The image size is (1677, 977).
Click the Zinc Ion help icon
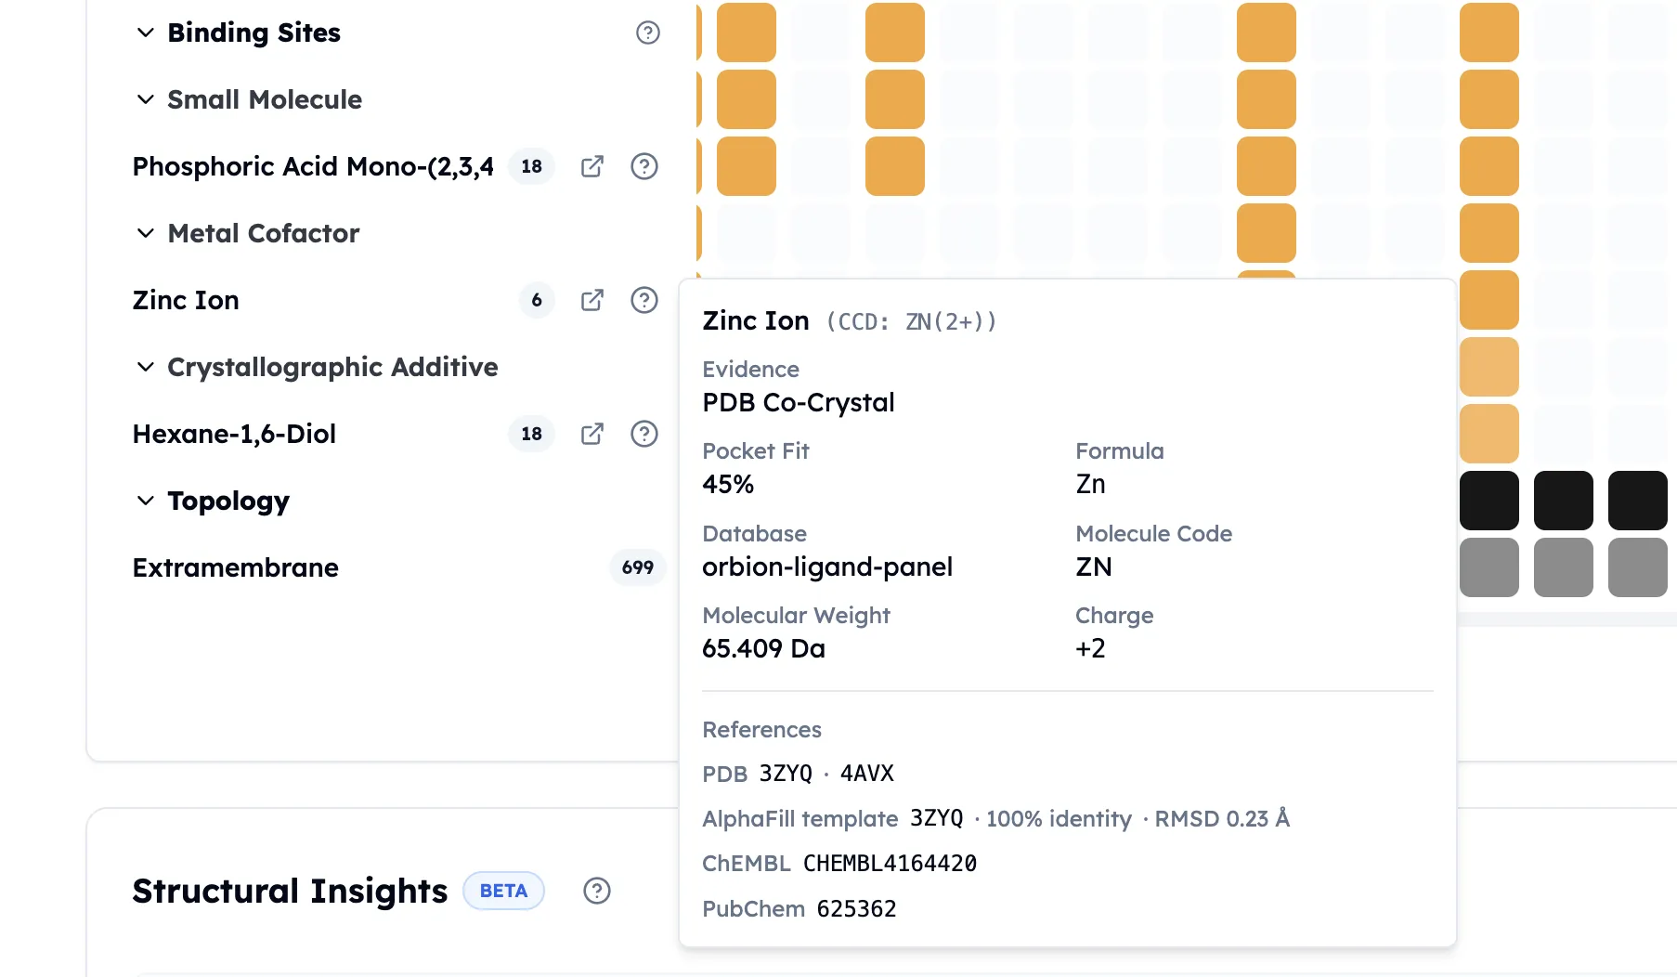pyautogui.click(x=644, y=300)
